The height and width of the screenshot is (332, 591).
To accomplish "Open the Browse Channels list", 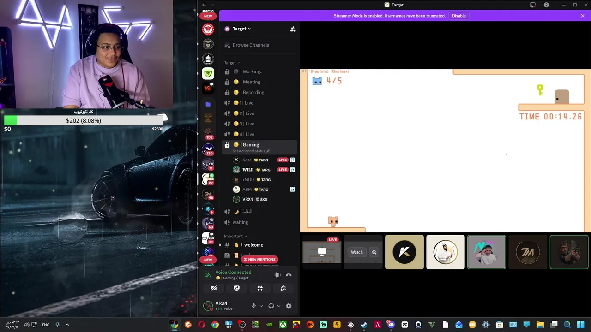I will click(x=259, y=45).
